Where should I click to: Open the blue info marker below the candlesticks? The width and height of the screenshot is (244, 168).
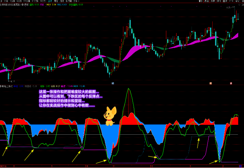pos(112,83)
